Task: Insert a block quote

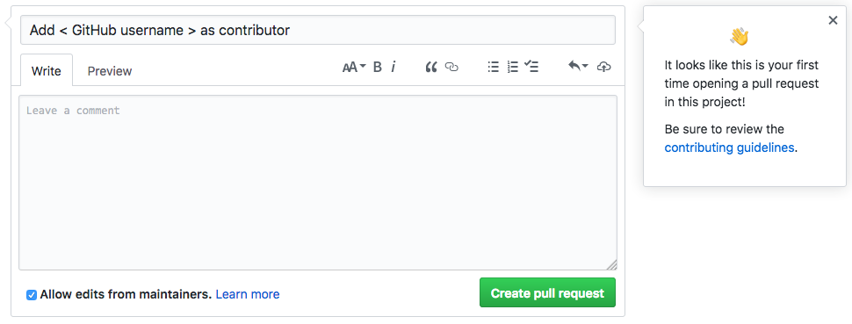Action: pos(431,67)
